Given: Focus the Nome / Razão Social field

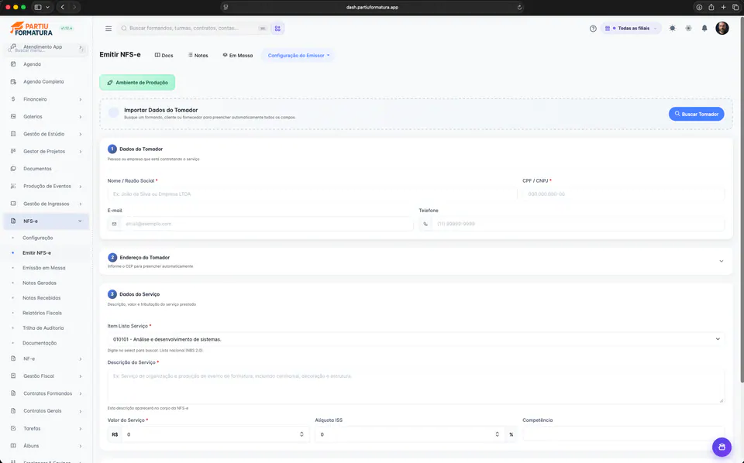Looking at the screenshot, I should coord(312,194).
